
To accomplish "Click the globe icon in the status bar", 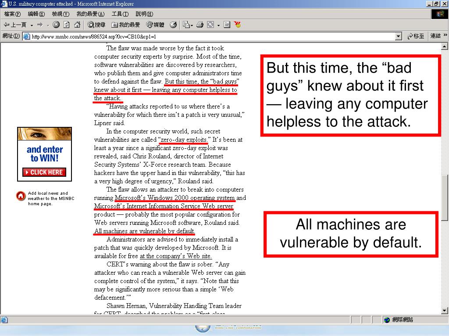I will click(387, 320).
